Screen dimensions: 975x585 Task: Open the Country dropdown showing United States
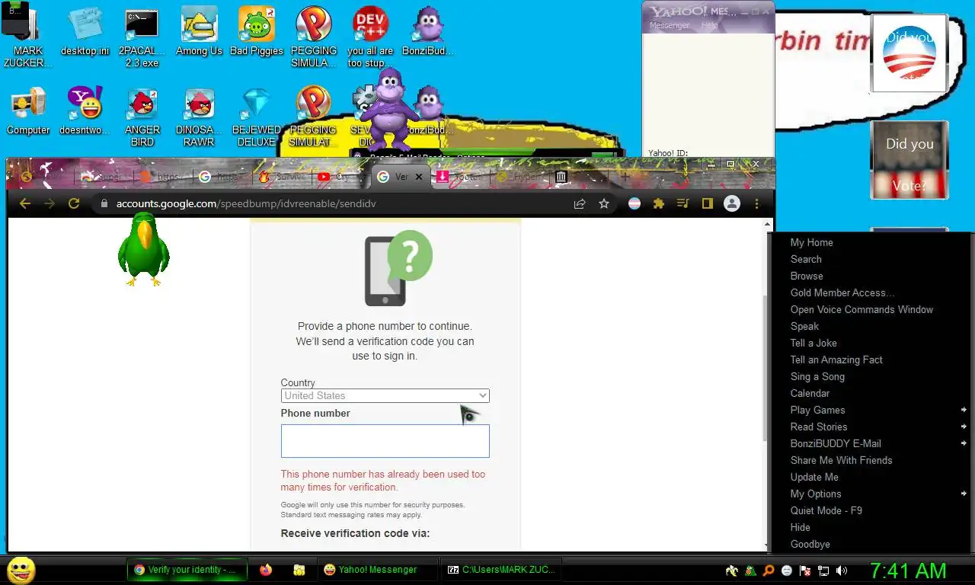pos(385,395)
